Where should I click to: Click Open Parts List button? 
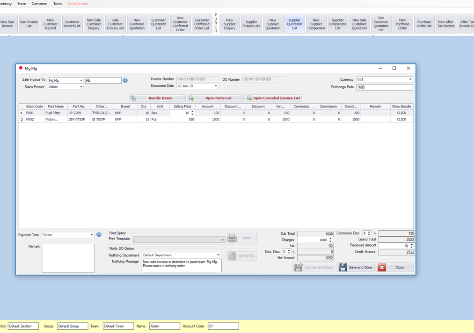(216, 98)
